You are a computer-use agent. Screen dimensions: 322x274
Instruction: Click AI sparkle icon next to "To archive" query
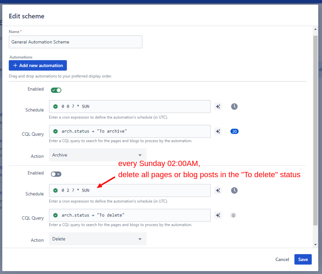218,131
